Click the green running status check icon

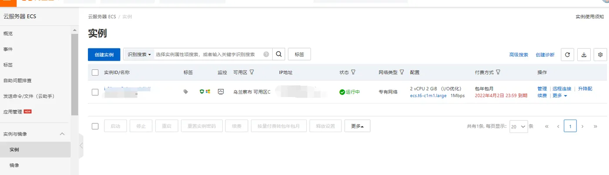(x=342, y=92)
